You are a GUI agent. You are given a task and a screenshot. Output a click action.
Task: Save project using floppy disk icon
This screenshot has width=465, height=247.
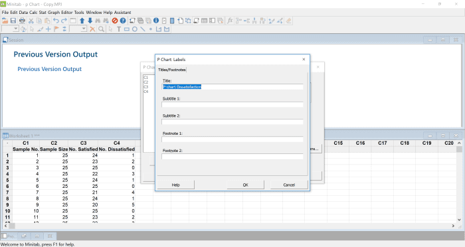click(x=13, y=21)
